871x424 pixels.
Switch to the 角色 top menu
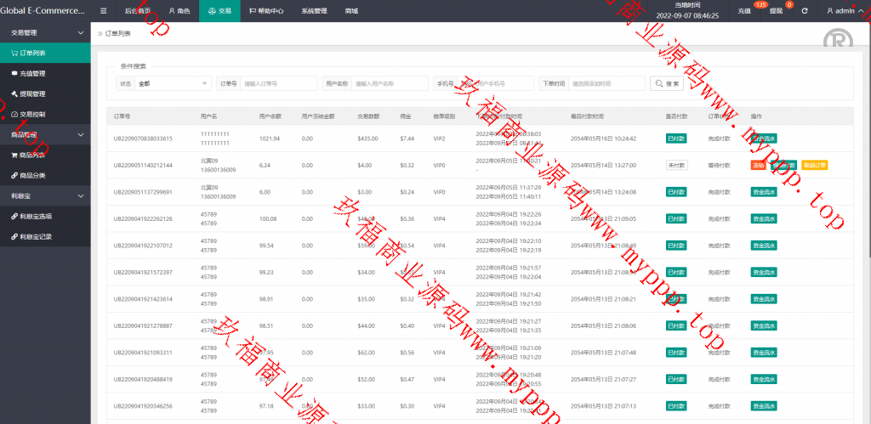179,11
